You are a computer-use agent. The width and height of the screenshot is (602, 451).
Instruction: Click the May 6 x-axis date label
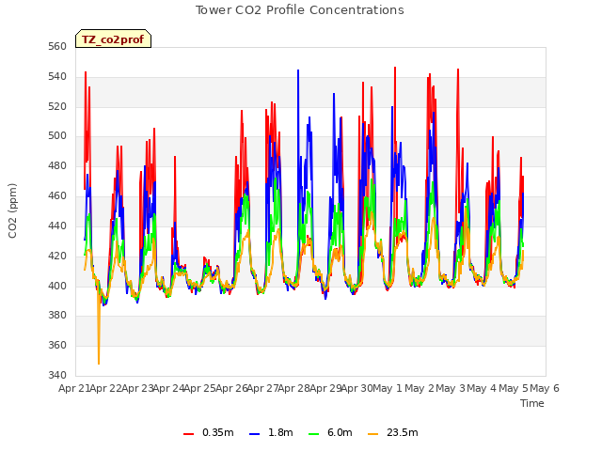pos(545,389)
